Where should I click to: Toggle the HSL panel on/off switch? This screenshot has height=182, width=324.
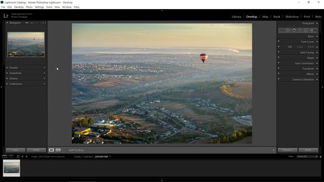coord(278,47)
